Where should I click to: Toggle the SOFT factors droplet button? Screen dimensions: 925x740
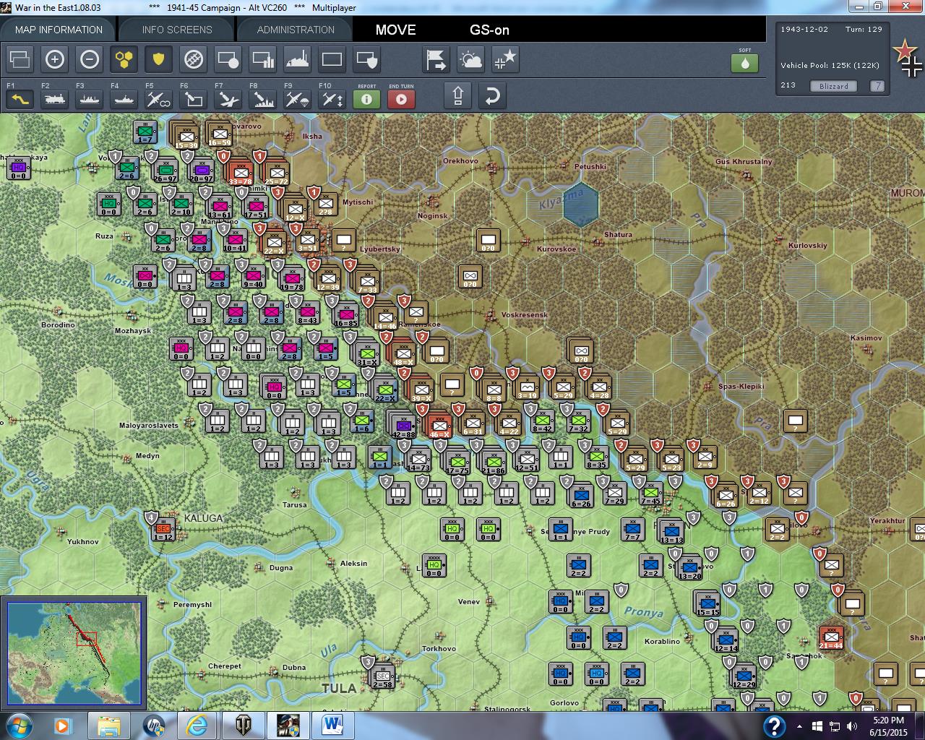tap(744, 62)
